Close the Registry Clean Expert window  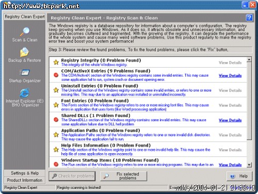[x=252, y=5]
